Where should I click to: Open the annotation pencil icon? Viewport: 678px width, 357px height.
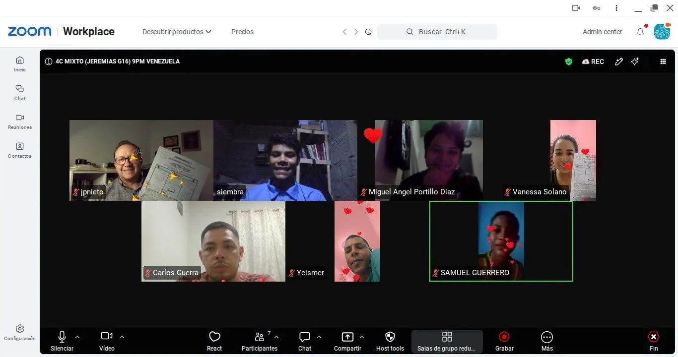pos(619,61)
